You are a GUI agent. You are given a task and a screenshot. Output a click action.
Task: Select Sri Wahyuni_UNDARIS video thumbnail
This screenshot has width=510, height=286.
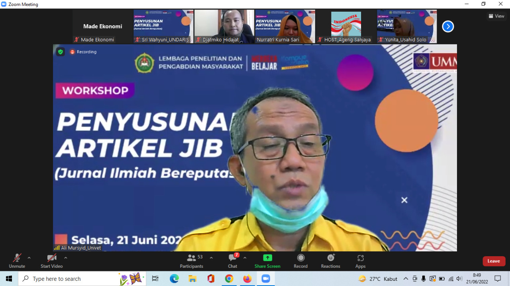(x=163, y=27)
